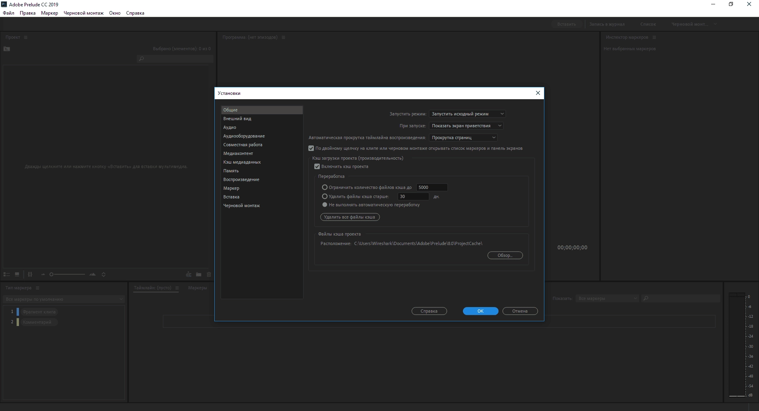759x411 pixels.
Task: Click the 30 days cache age field
Action: point(413,196)
